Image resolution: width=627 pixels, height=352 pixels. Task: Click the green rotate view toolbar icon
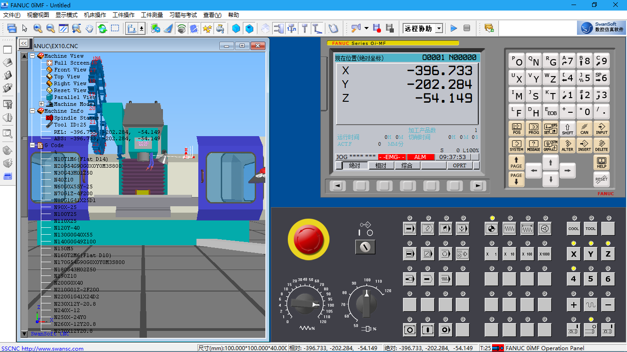click(x=102, y=28)
